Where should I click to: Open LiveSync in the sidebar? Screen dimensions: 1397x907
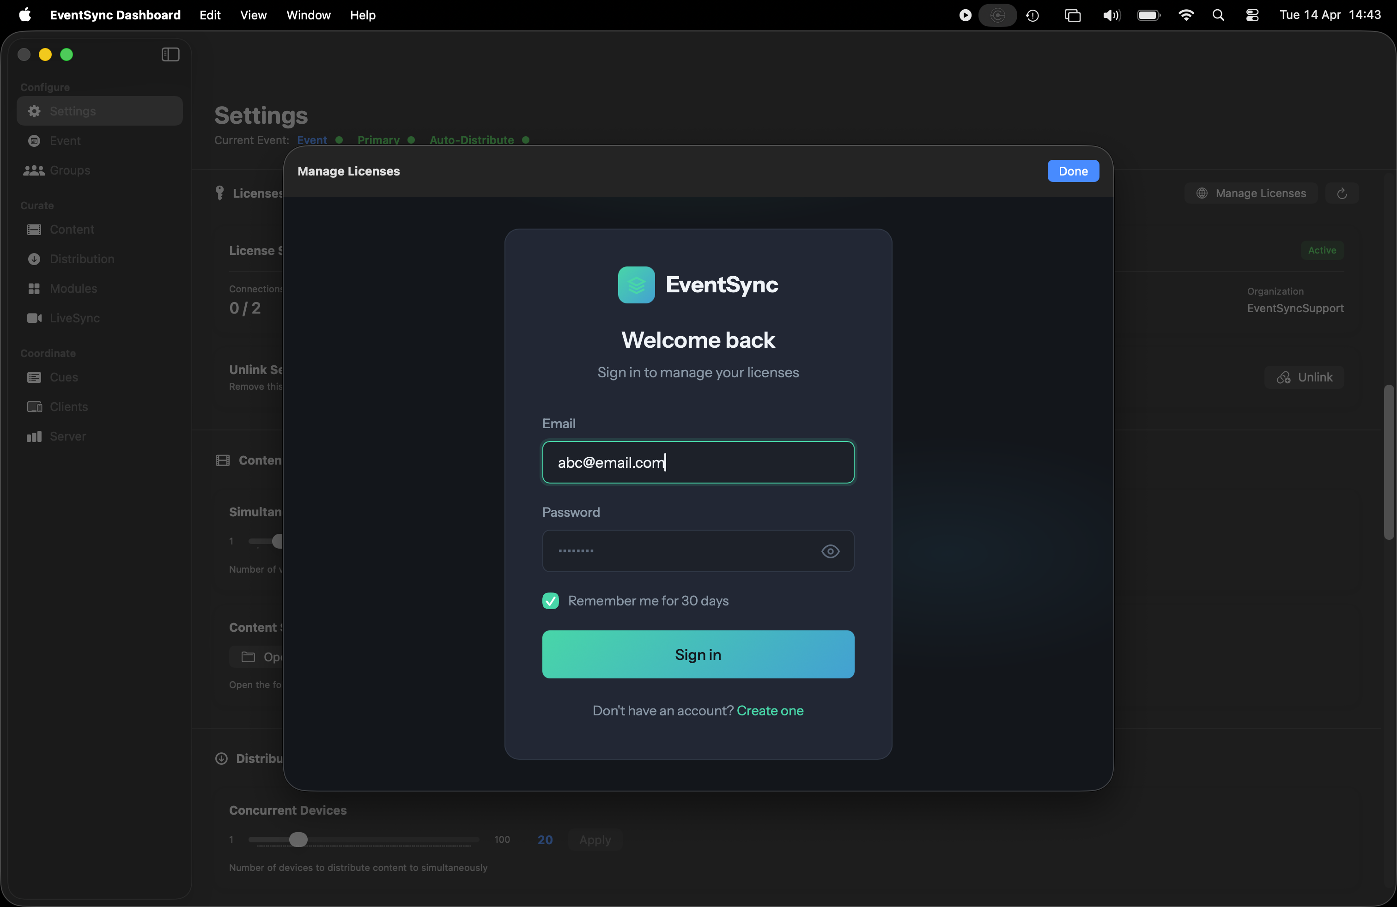point(100,318)
